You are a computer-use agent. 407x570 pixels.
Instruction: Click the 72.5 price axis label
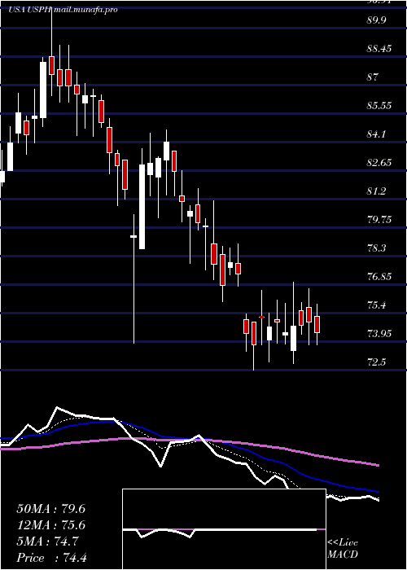click(377, 362)
